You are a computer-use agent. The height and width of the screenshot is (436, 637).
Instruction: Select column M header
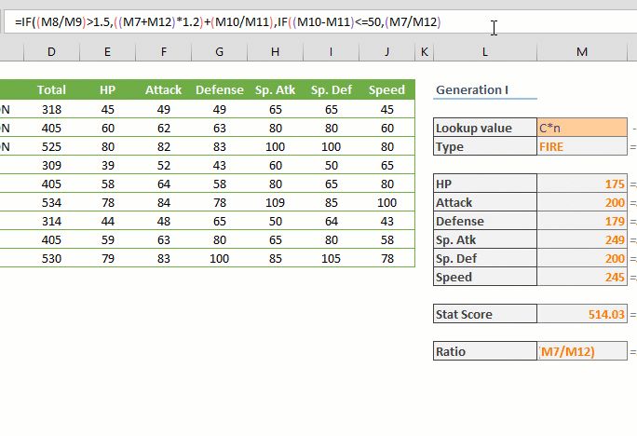pyautogui.click(x=582, y=51)
